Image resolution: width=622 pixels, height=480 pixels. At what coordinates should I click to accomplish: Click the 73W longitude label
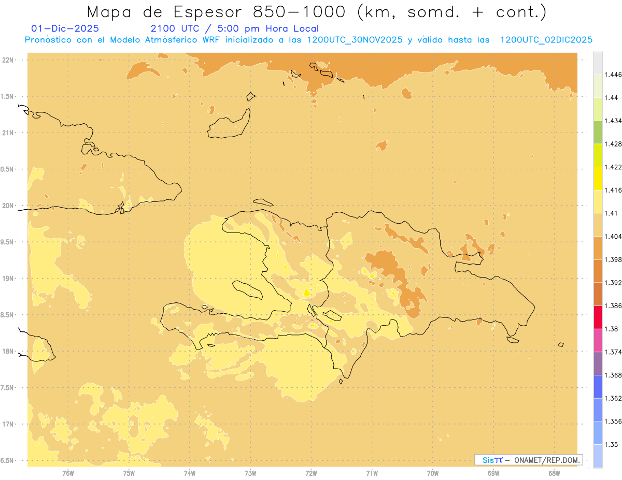tap(250, 473)
